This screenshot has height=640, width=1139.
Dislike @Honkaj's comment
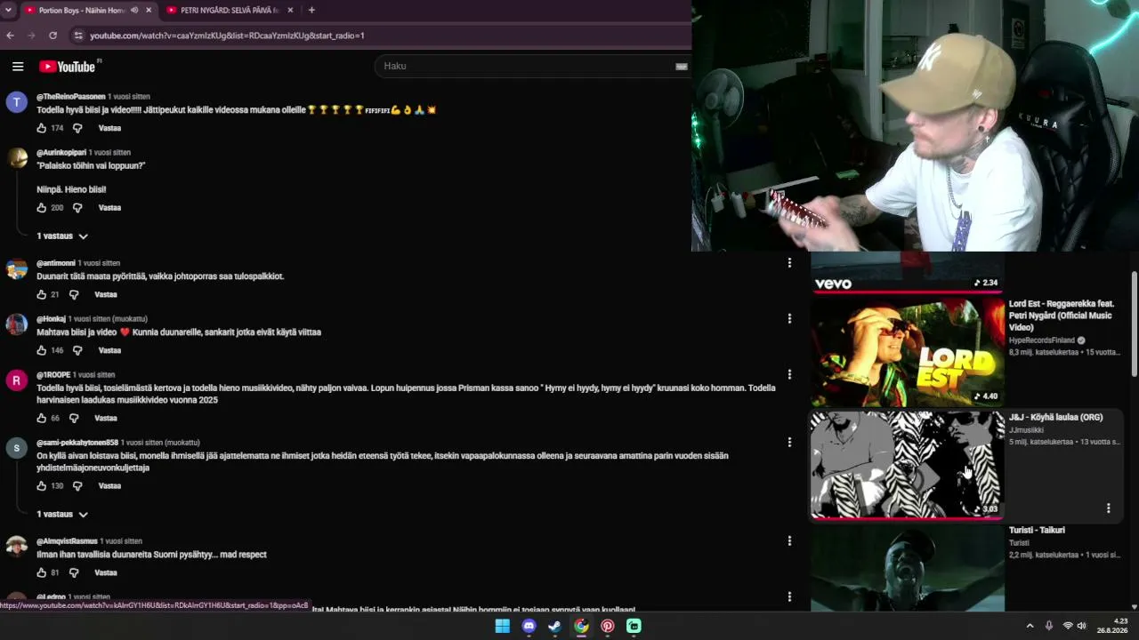[x=77, y=350]
